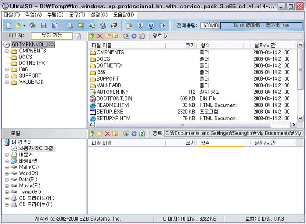
Task: Click the Rename icon in local toolbar
Action: tap(115, 133)
